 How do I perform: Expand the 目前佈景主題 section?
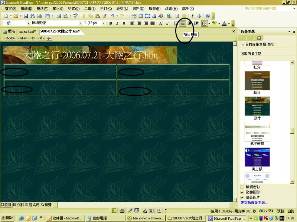[242, 45]
